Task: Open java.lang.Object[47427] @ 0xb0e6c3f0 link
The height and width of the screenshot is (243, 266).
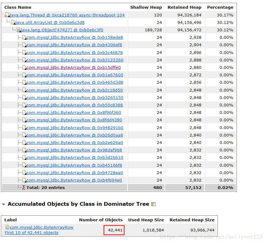Action: click(x=62, y=30)
